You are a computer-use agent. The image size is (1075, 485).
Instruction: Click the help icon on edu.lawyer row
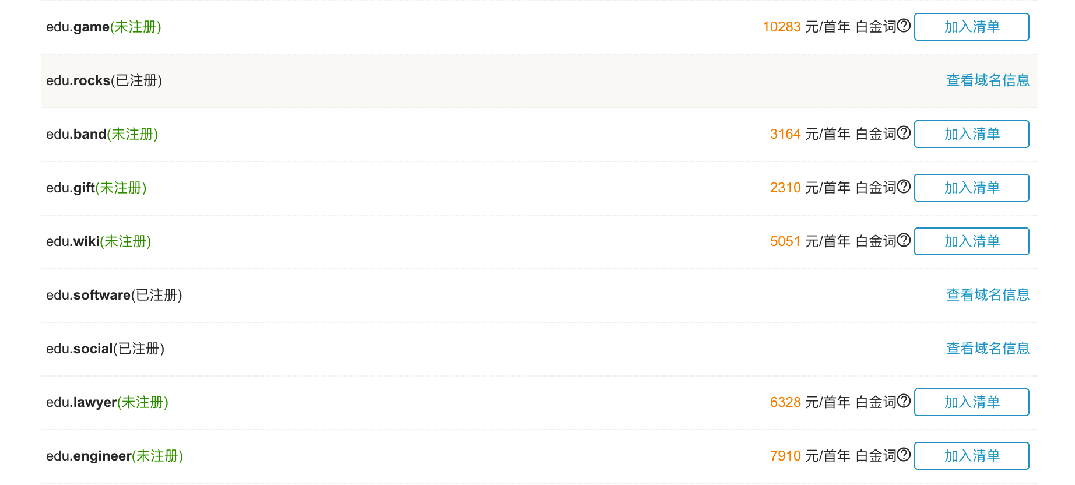coord(904,401)
